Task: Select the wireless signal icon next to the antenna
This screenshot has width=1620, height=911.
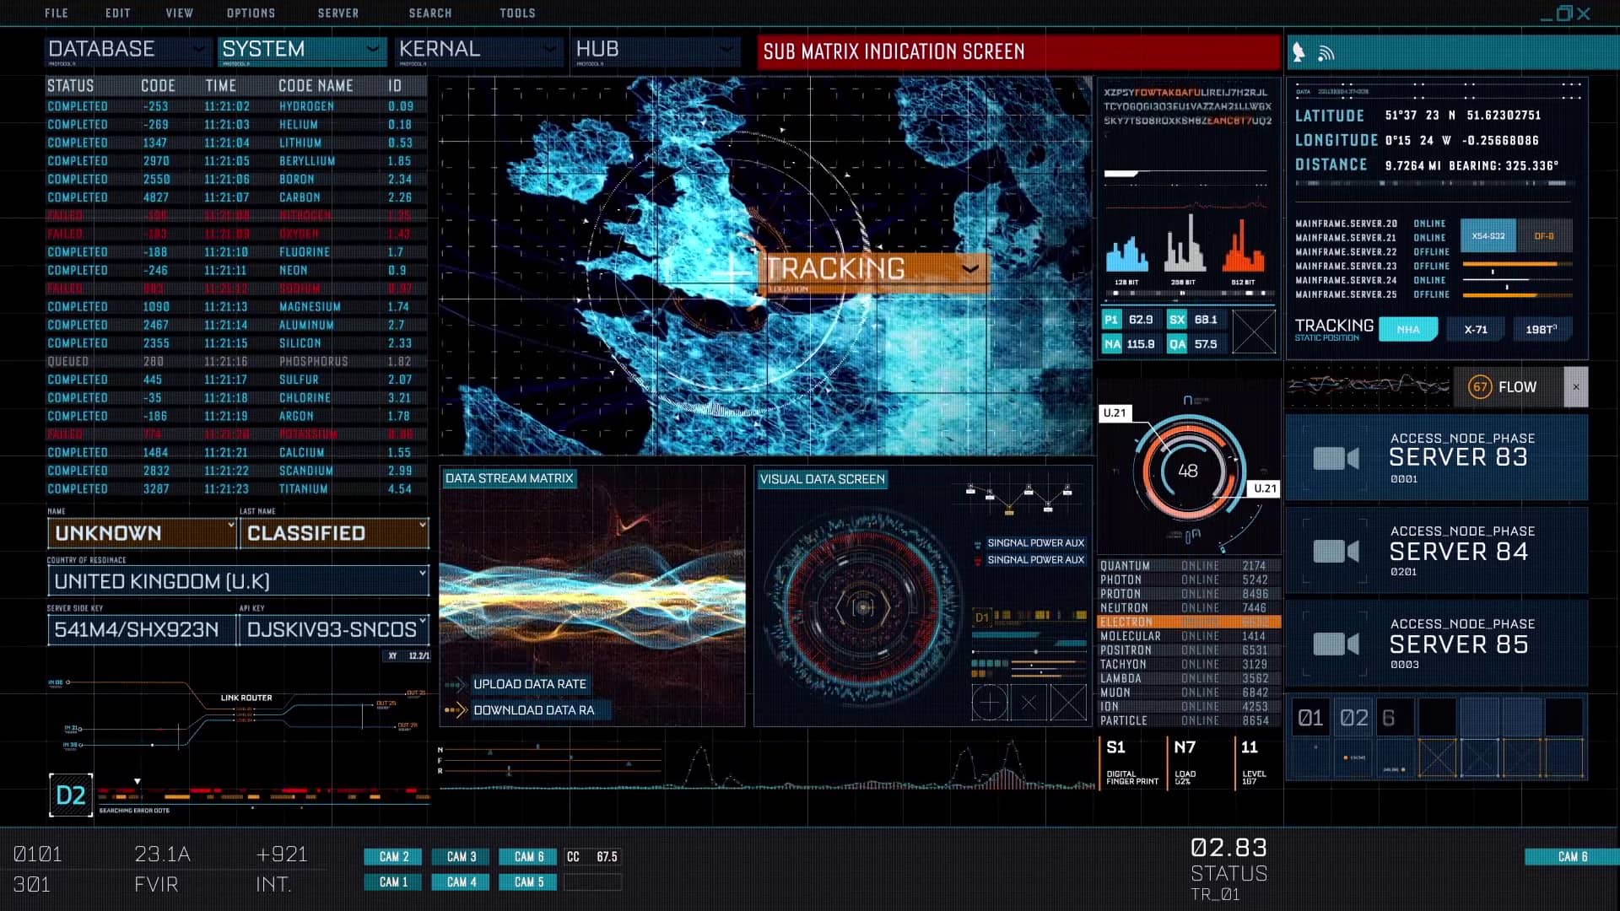Action: [1327, 52]
